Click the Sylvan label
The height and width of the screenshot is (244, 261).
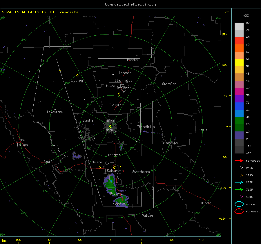111,86
